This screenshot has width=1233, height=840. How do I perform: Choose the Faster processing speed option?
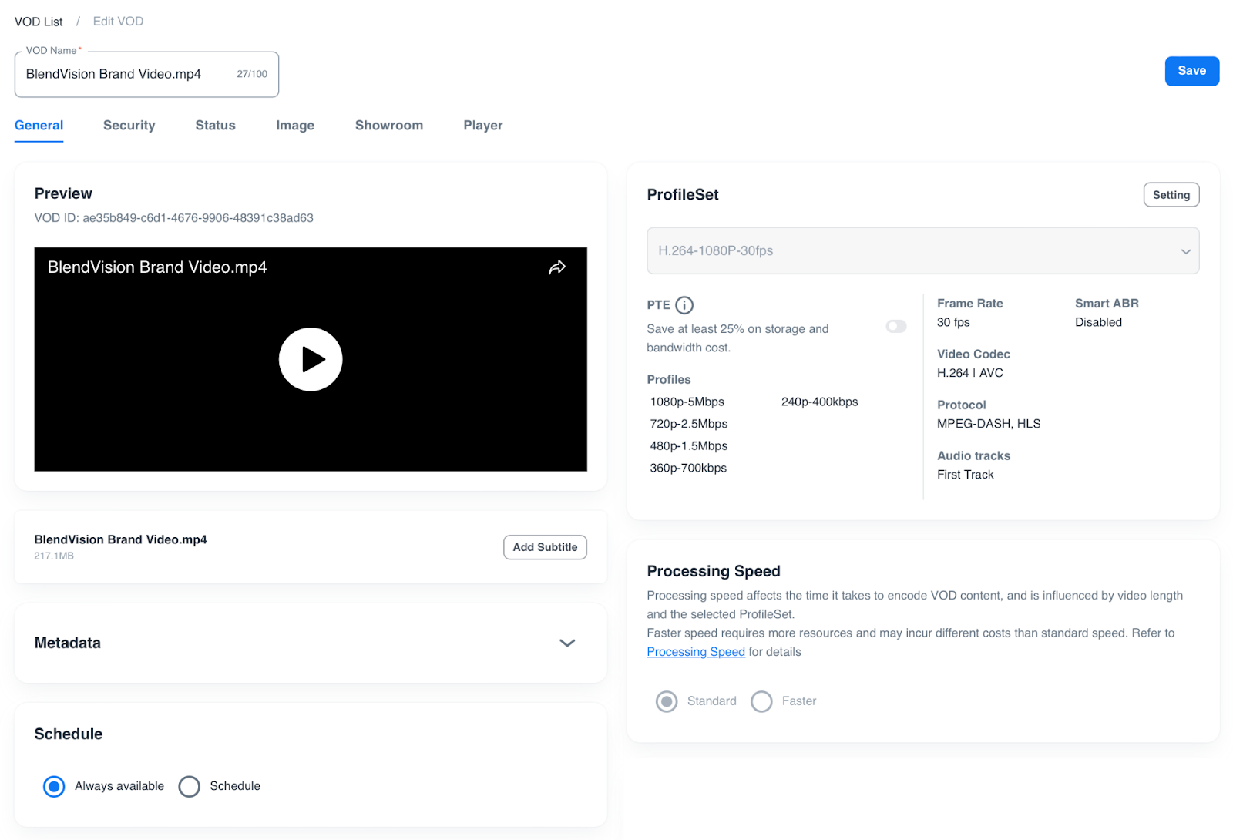coord(761,701)
